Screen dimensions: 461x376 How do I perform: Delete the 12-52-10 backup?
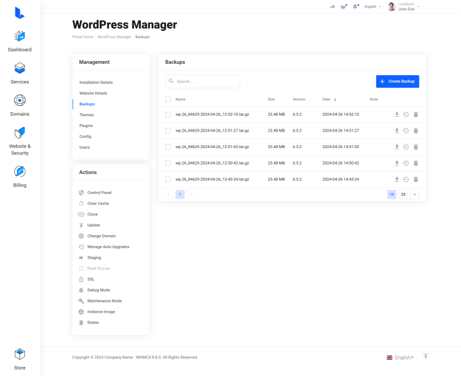[416, 115]
